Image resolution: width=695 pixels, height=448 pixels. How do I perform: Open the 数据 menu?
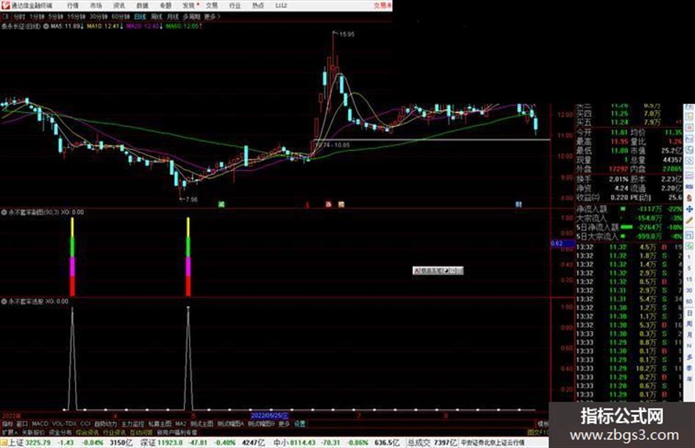click(x=142, y=5)
